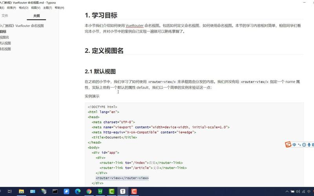Switch to the 文件 sidebar tab
The width and height of the screenshot is (314, 196).
pos(5,16)
